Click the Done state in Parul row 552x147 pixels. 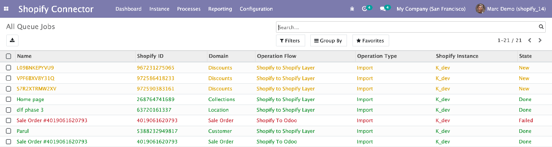525,131
